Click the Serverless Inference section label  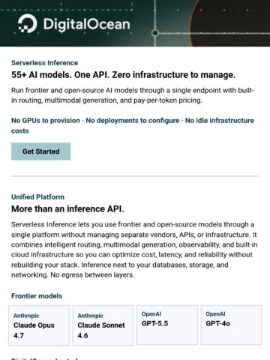click(44, 63)
